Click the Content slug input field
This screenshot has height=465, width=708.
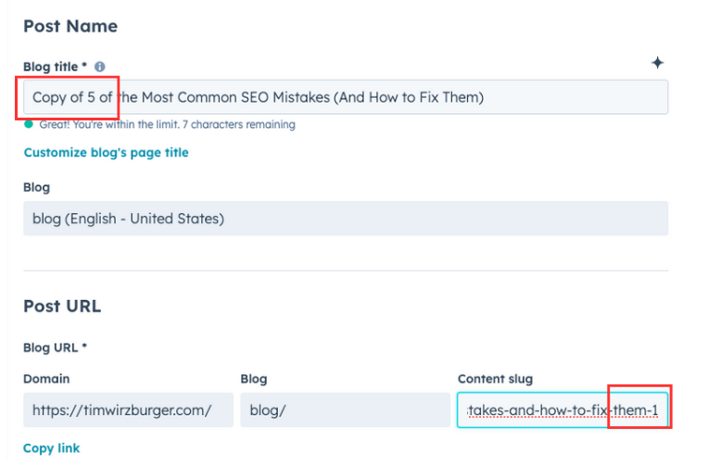[x=563, y=410]
